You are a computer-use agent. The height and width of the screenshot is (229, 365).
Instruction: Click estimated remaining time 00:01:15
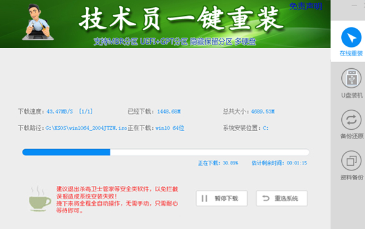pos(297,163)
